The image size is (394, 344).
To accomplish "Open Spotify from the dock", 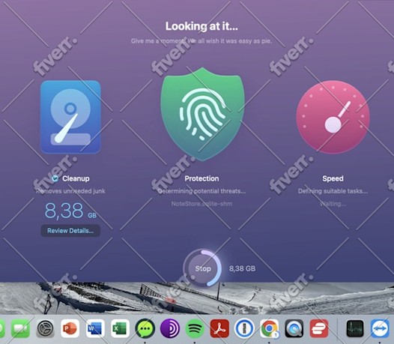I will point(195,328).
